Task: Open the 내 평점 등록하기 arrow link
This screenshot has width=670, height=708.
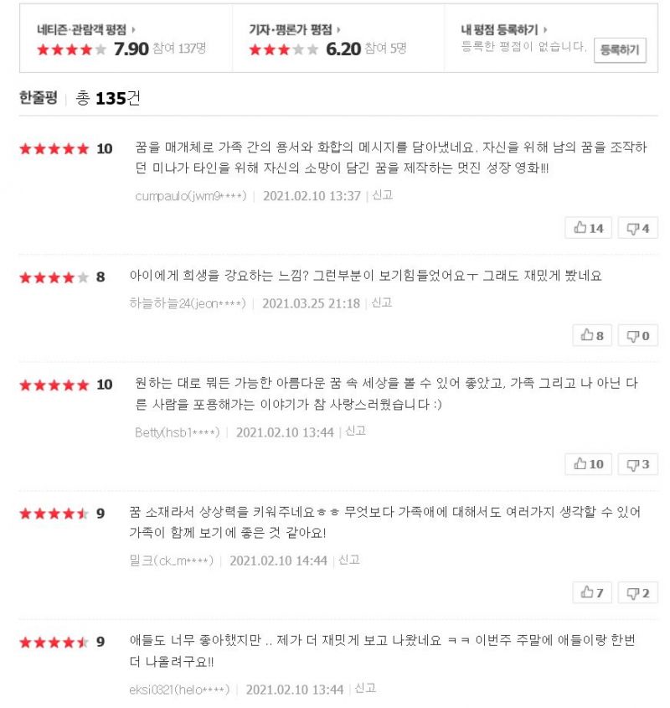Action: 545,29
